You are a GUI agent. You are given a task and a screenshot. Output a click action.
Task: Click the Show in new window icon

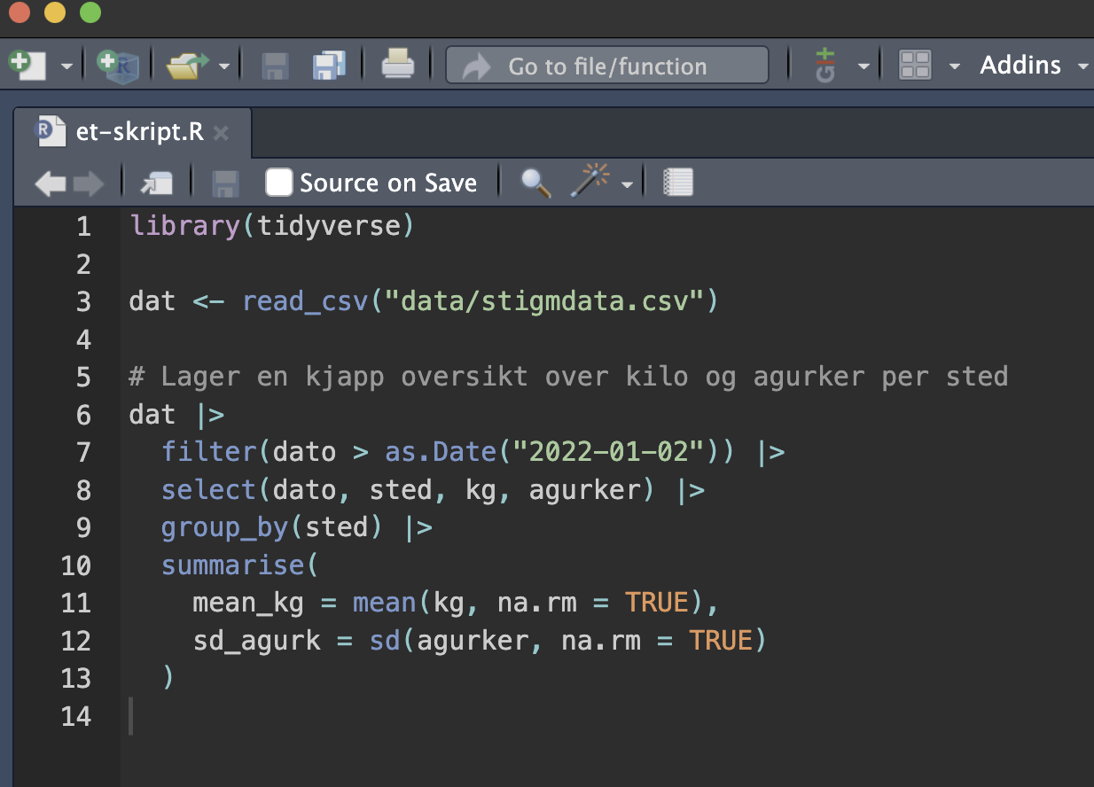[156, 183]
